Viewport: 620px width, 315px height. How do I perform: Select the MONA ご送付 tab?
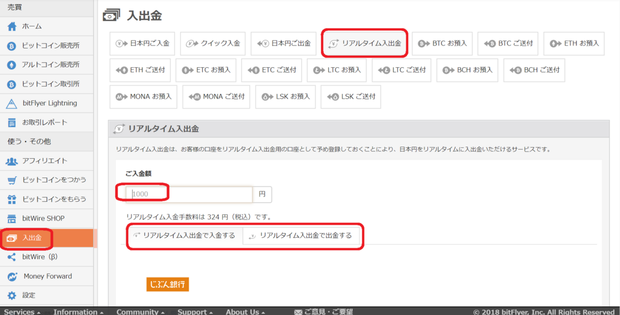[x=216, y=96]
